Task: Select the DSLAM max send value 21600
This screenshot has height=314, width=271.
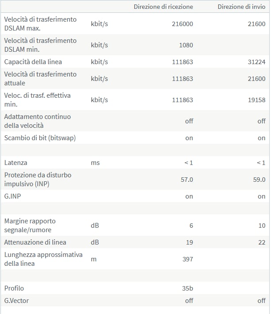Action: [256, 24]
